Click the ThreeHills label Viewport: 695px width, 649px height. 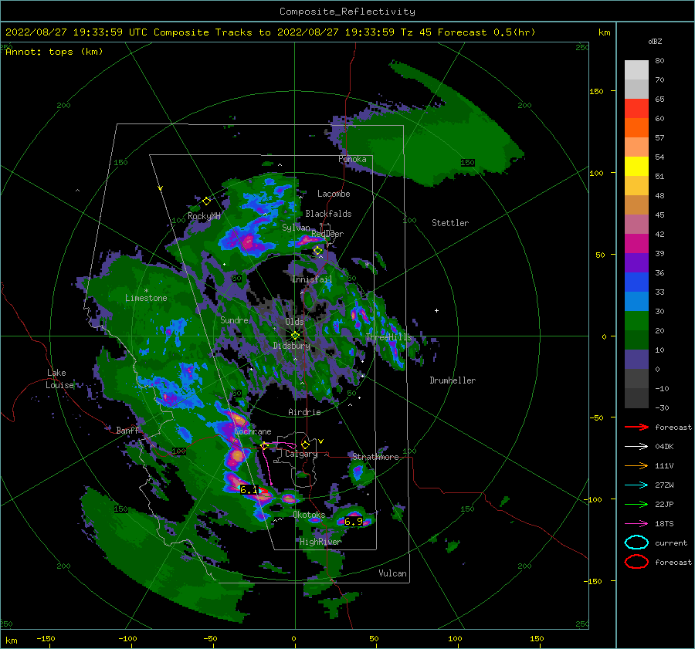(388, 337)
